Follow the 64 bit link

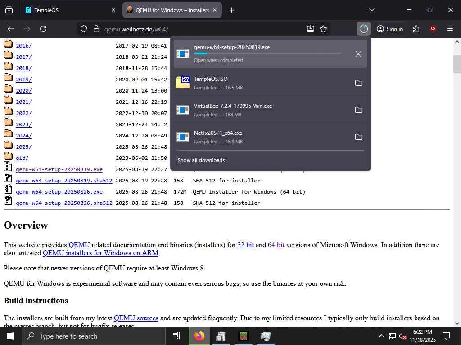click(276, 245)
